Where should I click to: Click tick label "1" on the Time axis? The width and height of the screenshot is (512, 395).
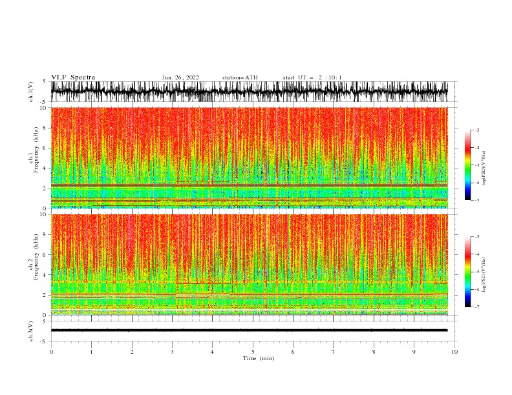92,352
